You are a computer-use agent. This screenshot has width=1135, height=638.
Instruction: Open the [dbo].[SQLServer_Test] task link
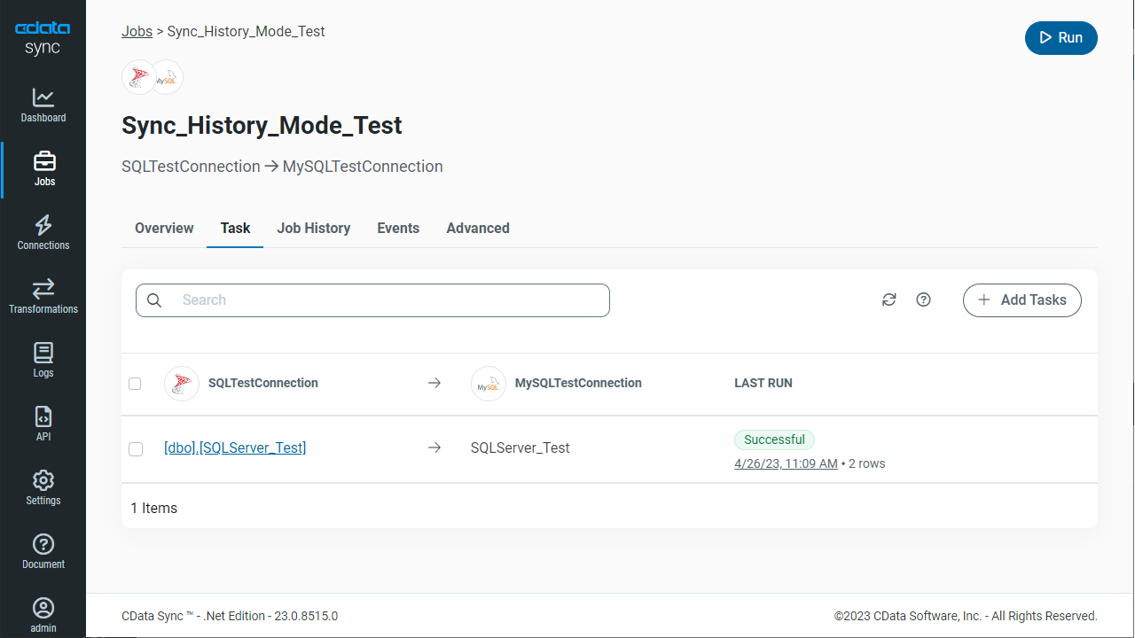tap(235, 447)
